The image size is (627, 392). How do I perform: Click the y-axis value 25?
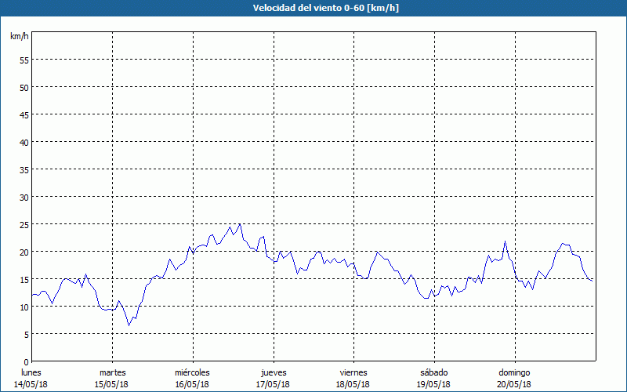pyautogui.click(x=24, y=225)
